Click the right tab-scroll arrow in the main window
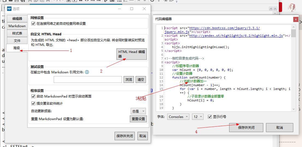Viewport: 302px width, 147px height. 275,8
